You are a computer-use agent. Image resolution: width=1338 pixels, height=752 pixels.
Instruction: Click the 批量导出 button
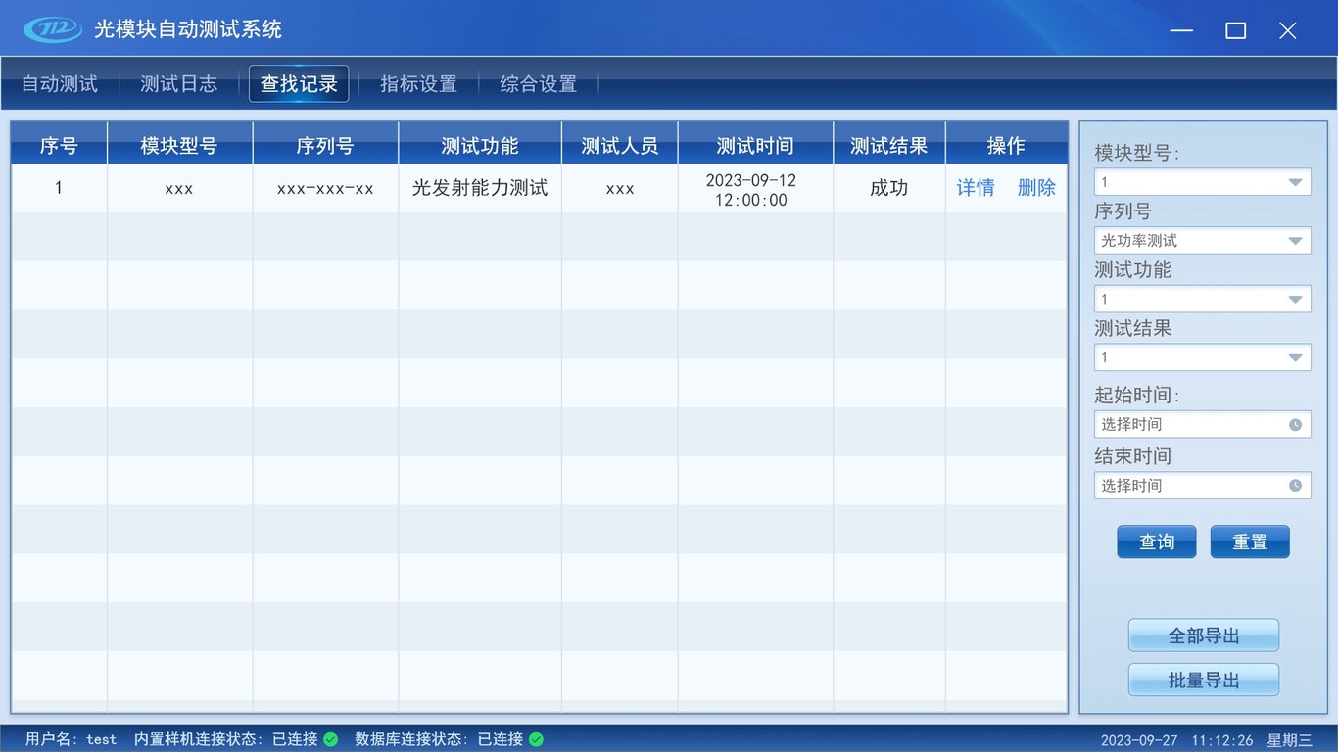[x=1204, y=681]
